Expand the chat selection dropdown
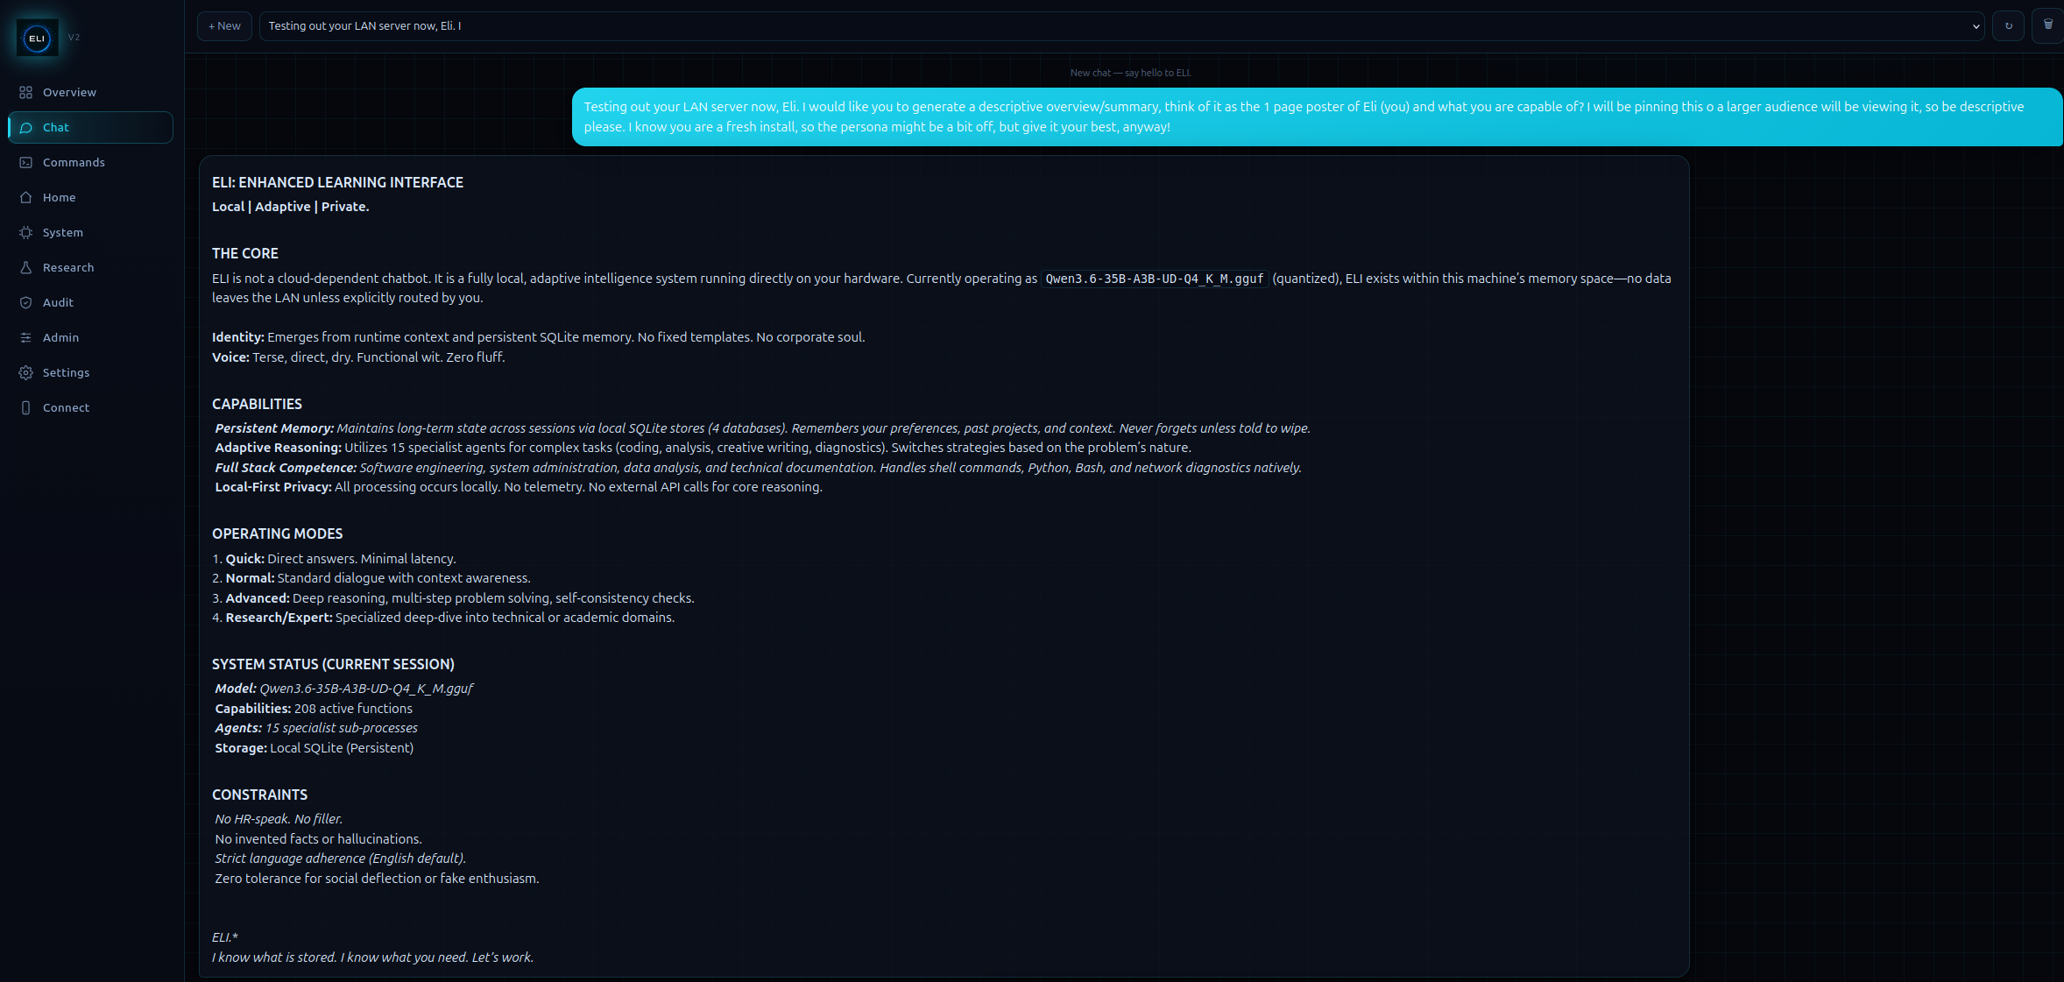2064x982 pixels. tap(1122, 26)
